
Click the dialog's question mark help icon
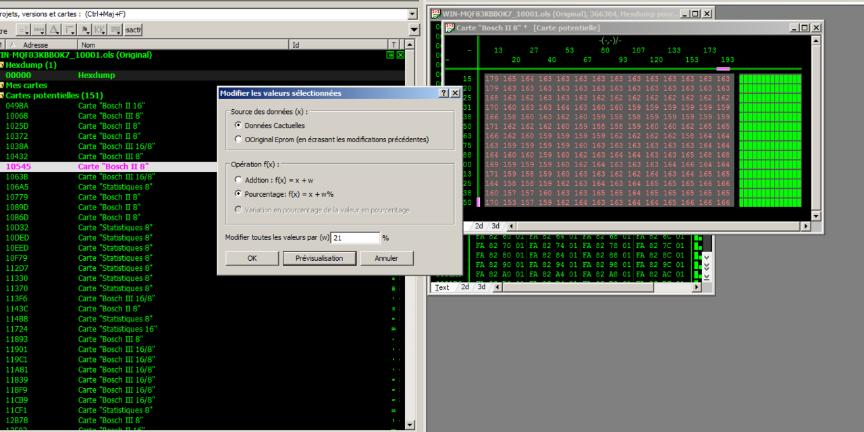[443, 93]
